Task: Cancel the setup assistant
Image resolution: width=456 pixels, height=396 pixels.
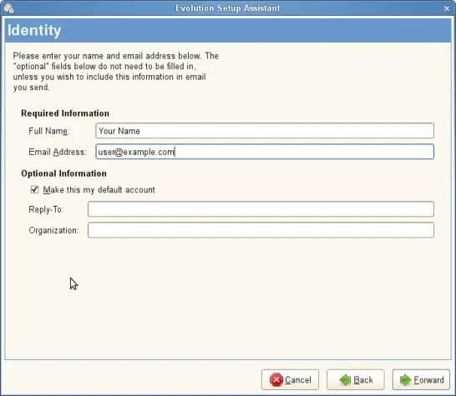Action: pos(290,379)
